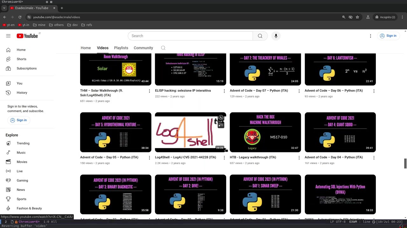
Task: Open ELISP hacking selezione IP title
Action: click(x=183, y=91)
